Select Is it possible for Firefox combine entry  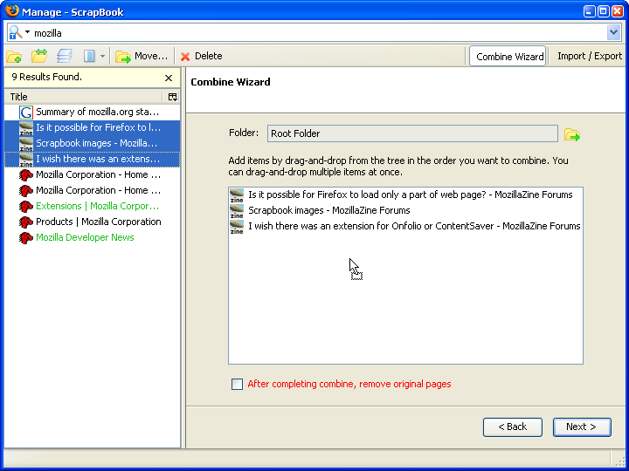405,195
